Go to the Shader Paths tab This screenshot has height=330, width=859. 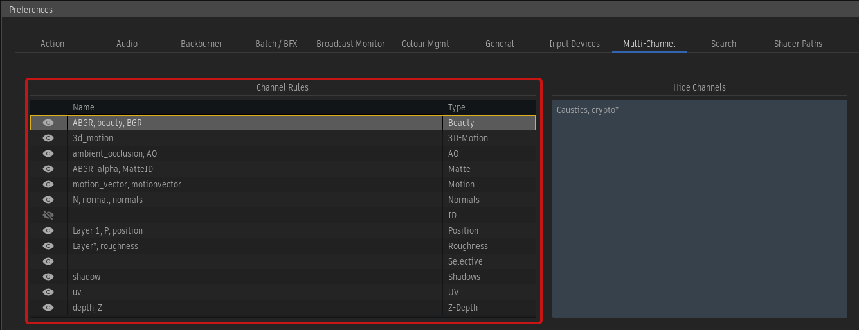pyautogui.click(x=798, y=44)
